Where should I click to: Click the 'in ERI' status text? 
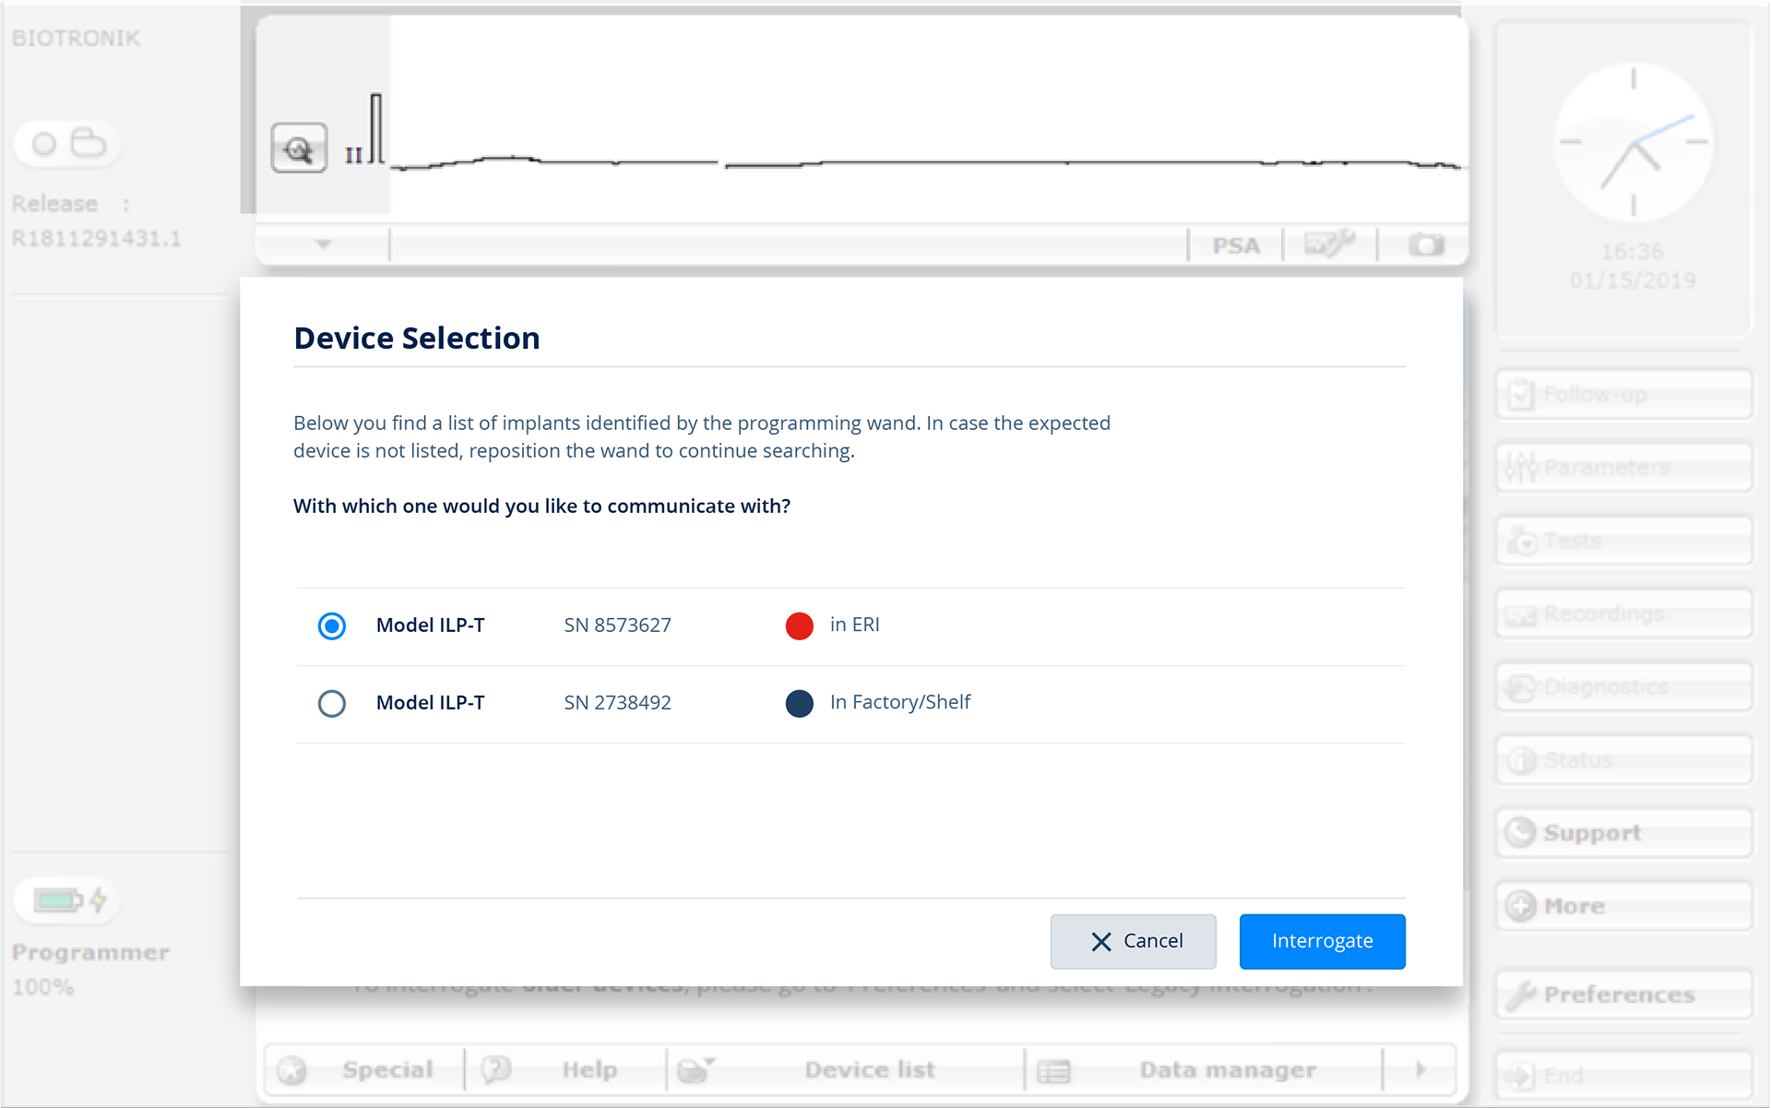[x=854, y=625]
